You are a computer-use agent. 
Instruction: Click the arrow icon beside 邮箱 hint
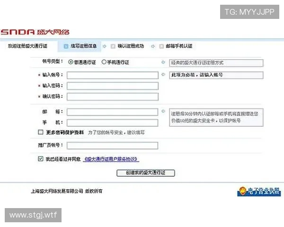pos(163,111)
